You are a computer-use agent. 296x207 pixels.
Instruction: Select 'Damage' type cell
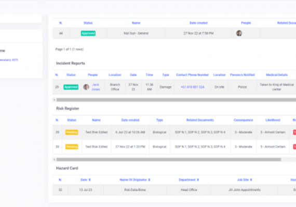[165, 87]
